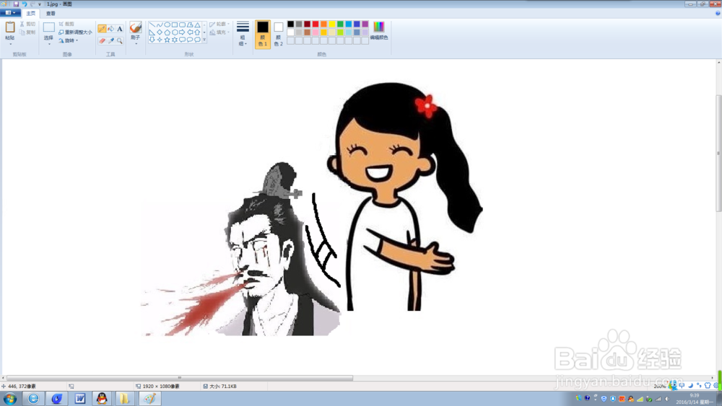
Task: Open the Select (选择) dropdown arrow
Action: tap(49, 44)
